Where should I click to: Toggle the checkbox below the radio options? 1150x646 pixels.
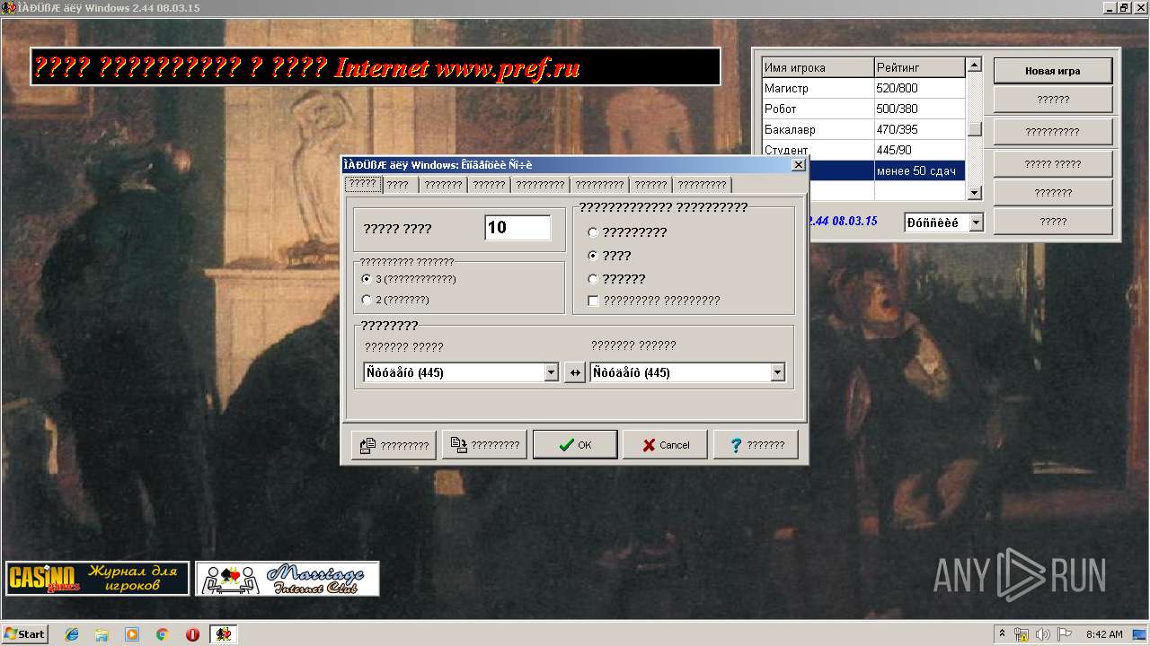click(x=593, y=301)
